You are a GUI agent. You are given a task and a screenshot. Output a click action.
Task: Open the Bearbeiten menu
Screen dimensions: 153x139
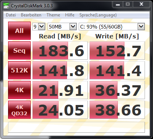[31, 15]
